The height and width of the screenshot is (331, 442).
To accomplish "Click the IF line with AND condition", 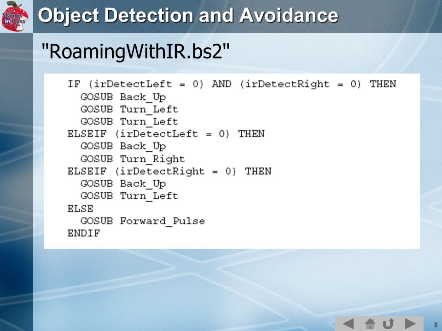I will (232, 84).
